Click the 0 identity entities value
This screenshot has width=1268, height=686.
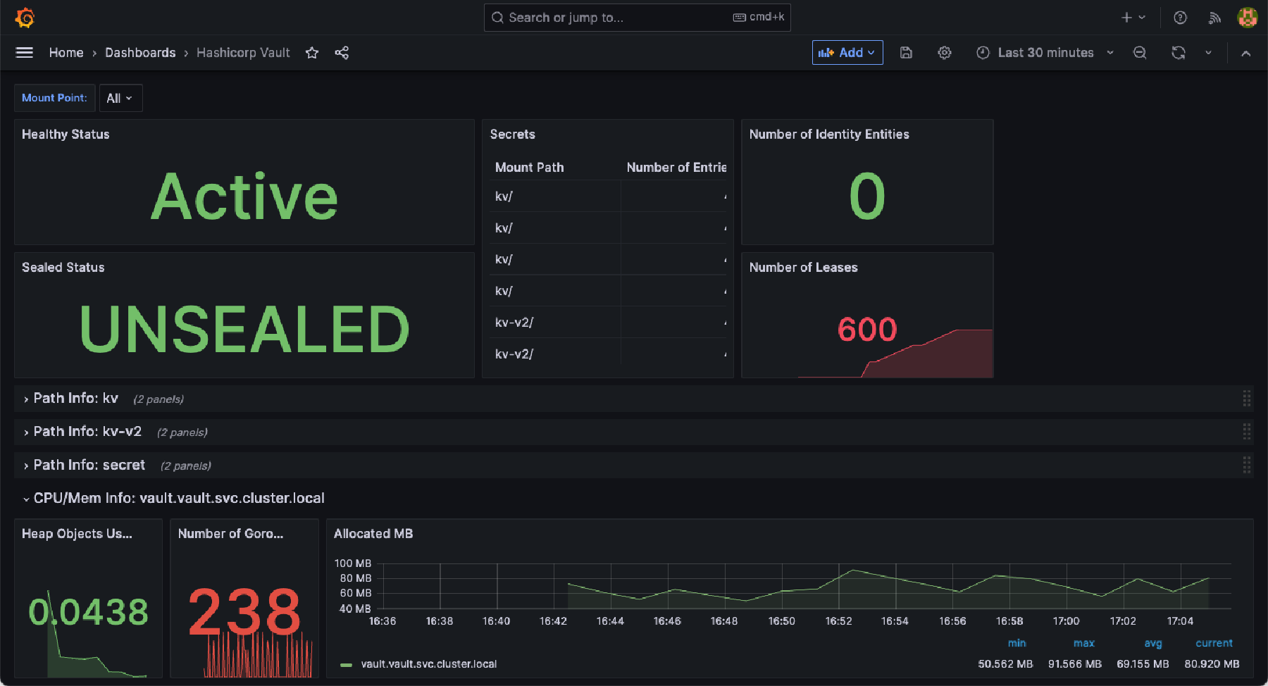point(867,197)
